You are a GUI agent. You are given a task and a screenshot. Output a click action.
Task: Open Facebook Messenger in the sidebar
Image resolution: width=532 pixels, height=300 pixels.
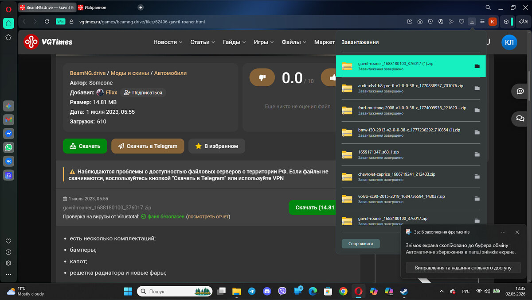[x=8, y=133]
